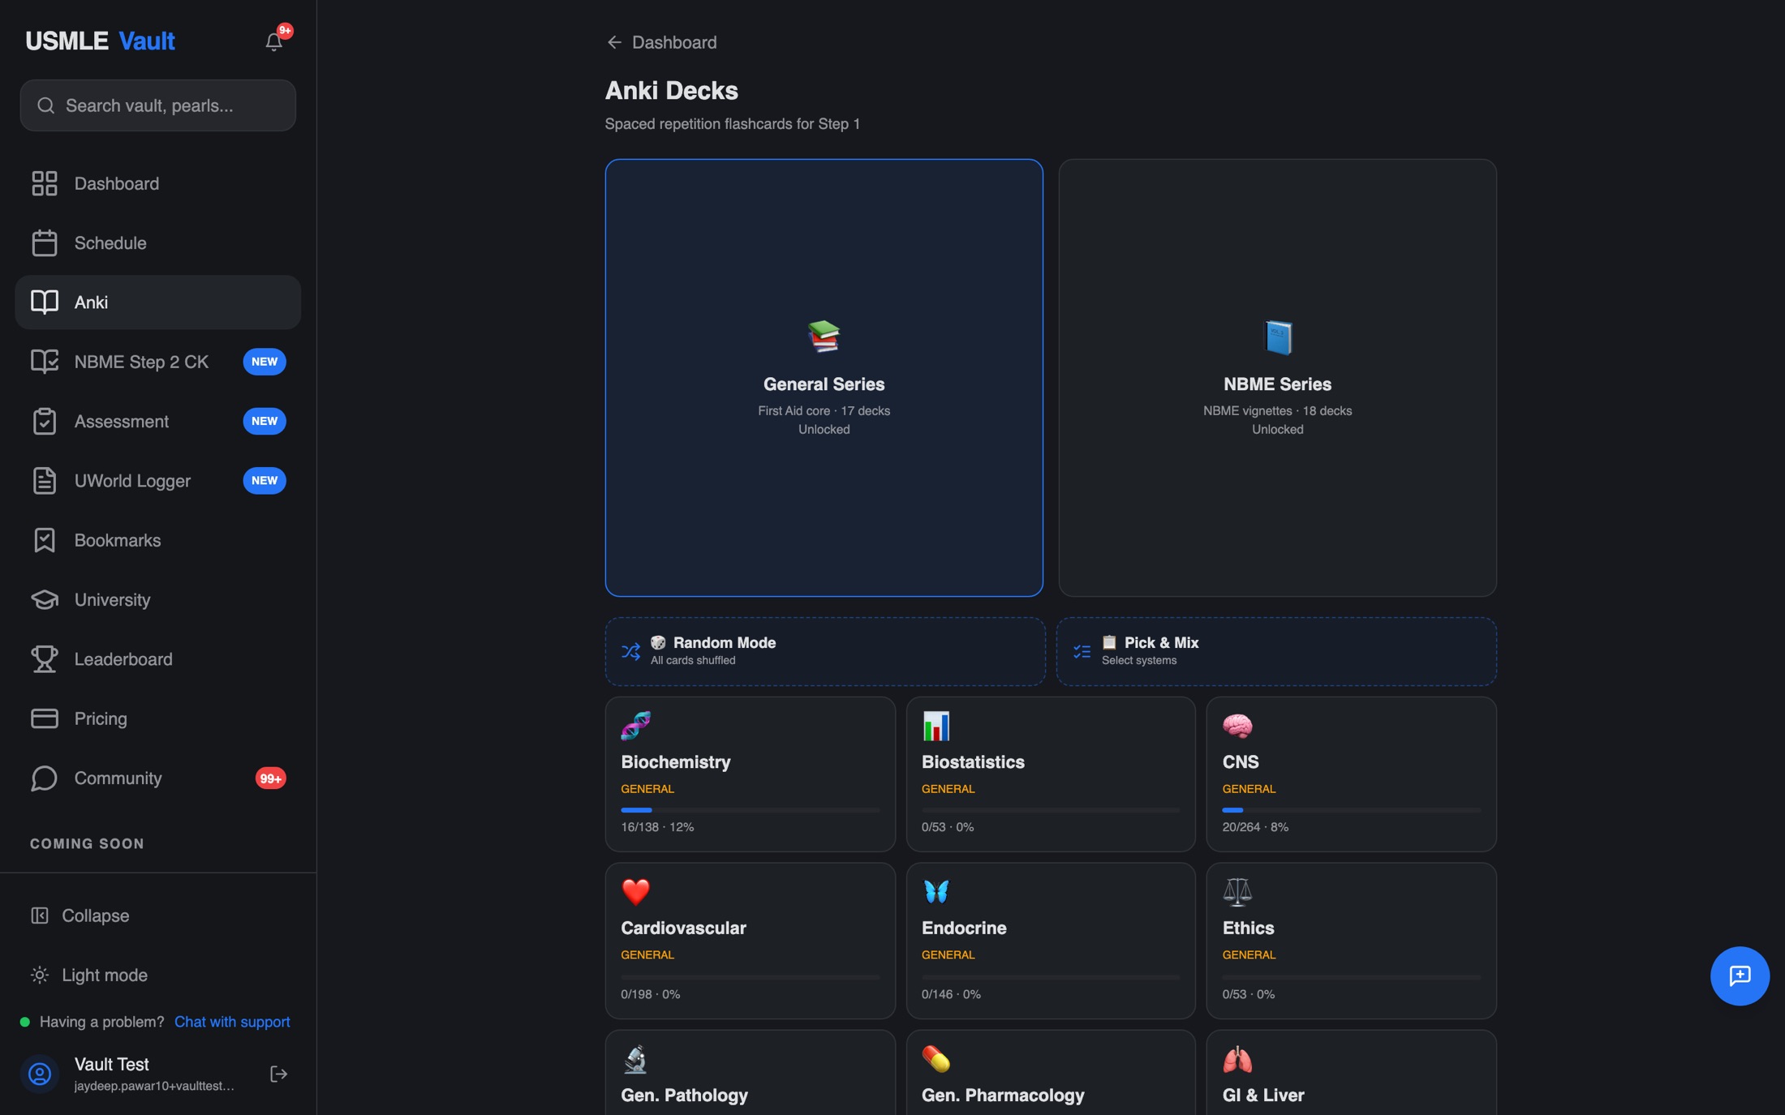The width and height of the screenshot is (1785, 1115).
Task: Click the Vault Test user avatar icon
Action: [40, 1074]
